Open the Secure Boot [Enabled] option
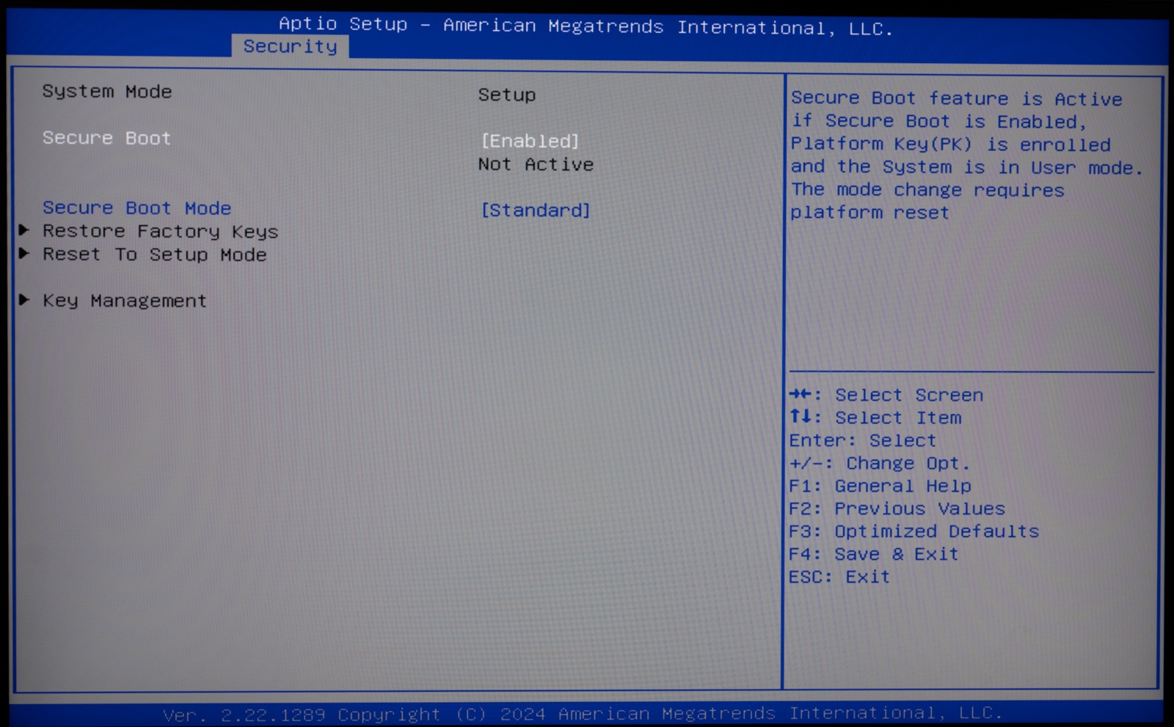 click(530, 141)
